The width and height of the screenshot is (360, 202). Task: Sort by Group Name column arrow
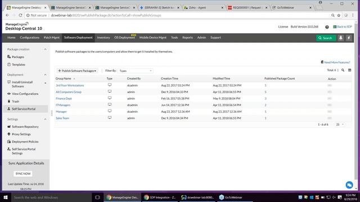click(74, 79)
